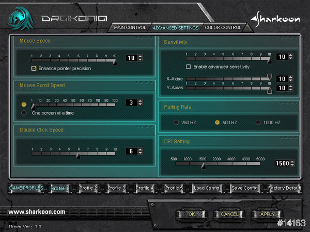Select Profile 3

pos(116,188)
